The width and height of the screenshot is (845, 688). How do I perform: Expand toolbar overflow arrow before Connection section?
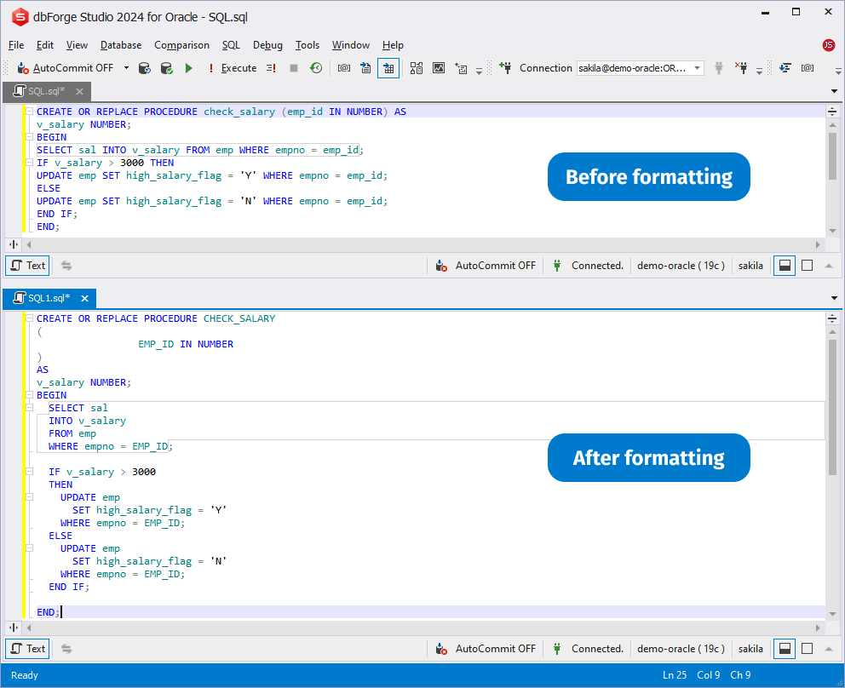point(479,71)
